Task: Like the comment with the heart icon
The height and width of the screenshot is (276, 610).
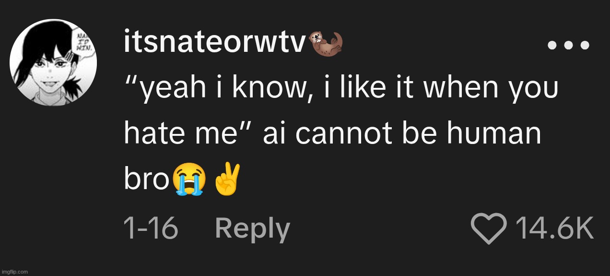Action: coord(488,228)
